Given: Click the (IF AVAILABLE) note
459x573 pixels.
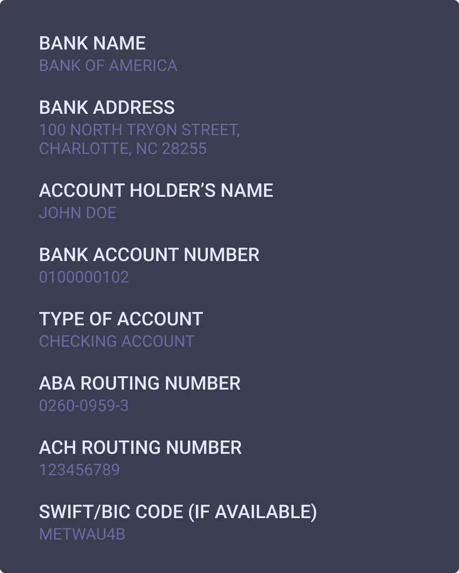Looking at the screenshot, I should [252, 512].
